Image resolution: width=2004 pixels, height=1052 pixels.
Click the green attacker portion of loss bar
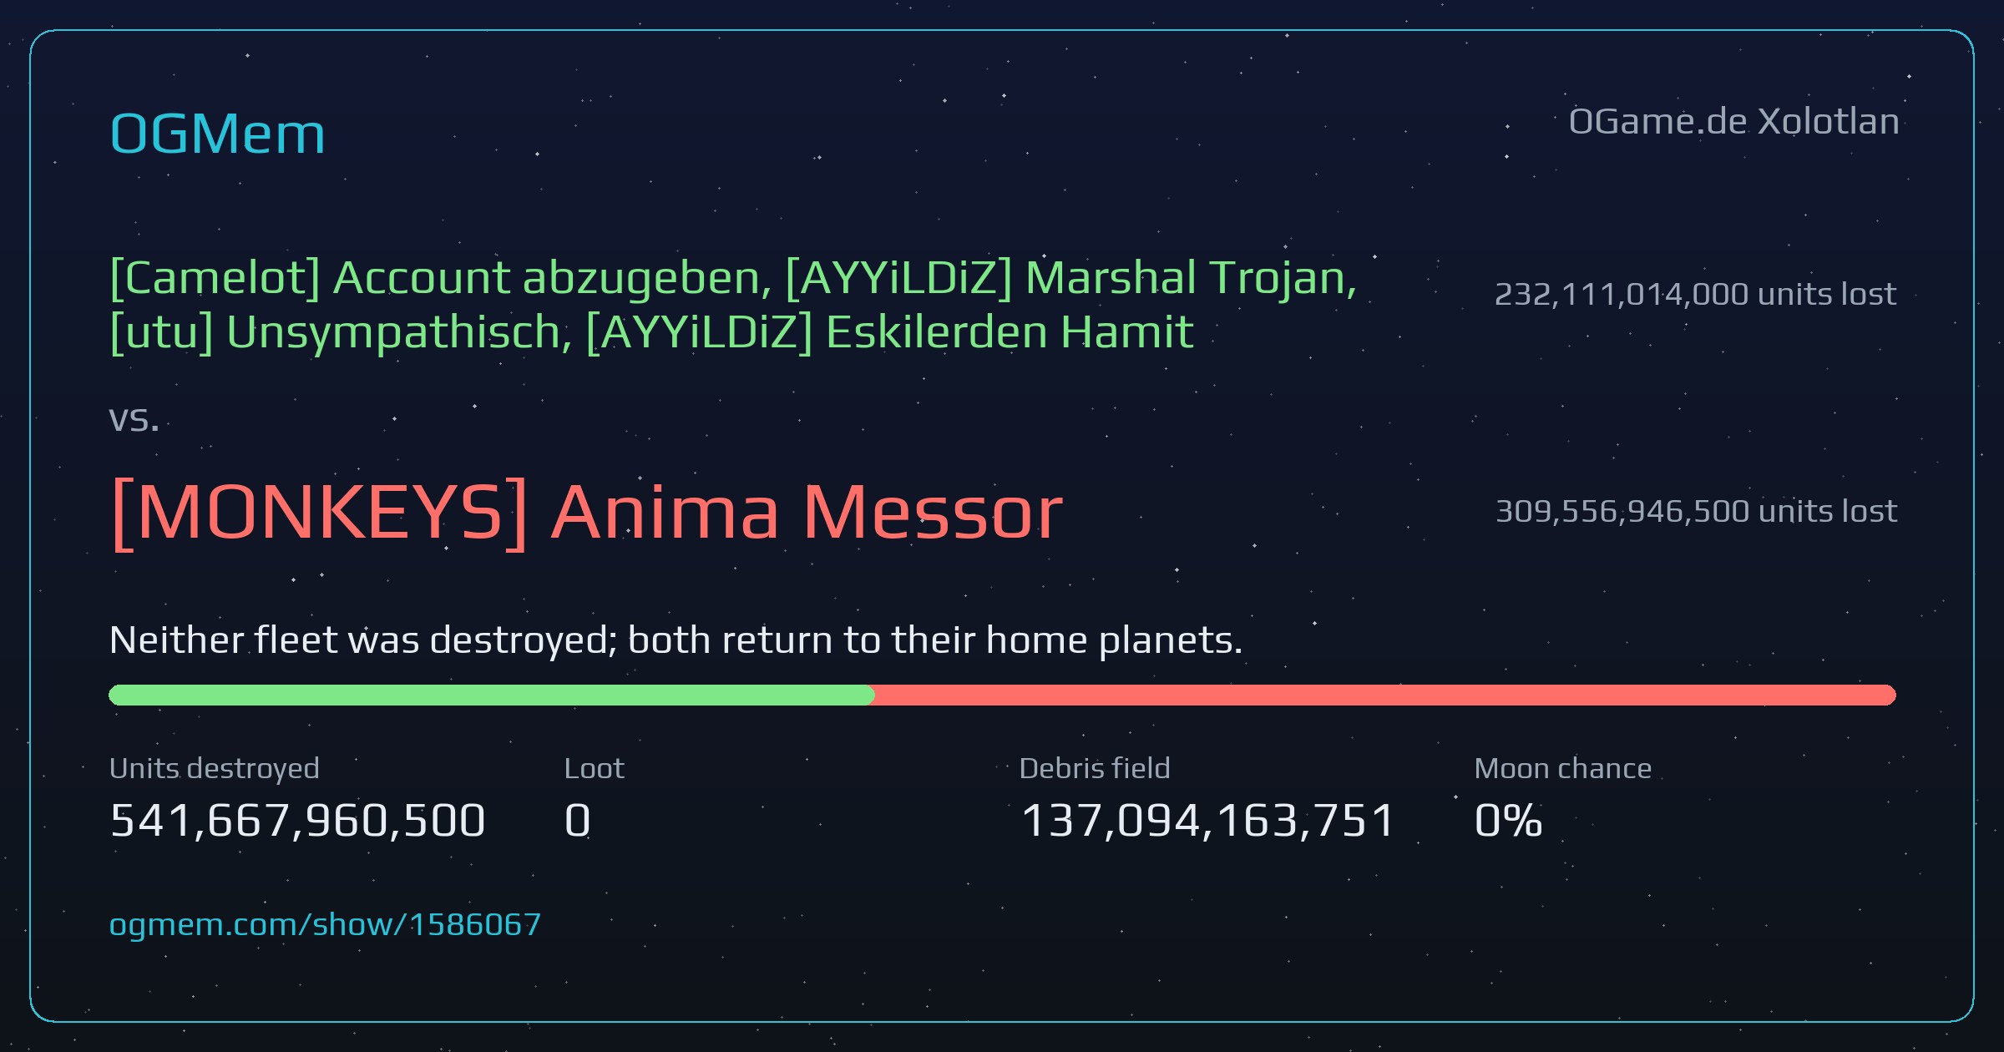point(492,695)
